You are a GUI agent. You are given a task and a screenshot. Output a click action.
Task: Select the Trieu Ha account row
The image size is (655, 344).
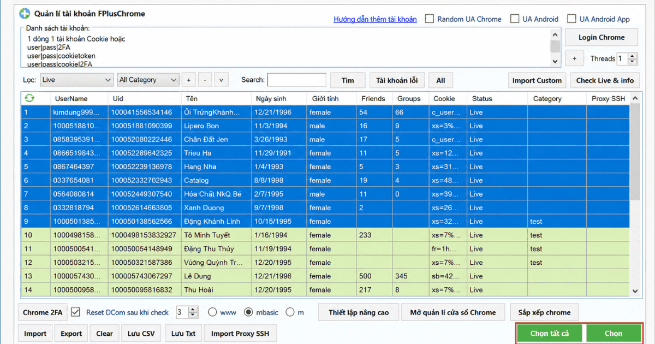coord(326,153)
